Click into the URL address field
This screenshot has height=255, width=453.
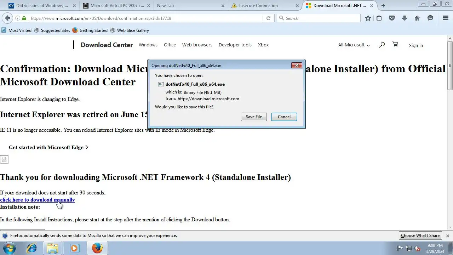coord(145,18)
